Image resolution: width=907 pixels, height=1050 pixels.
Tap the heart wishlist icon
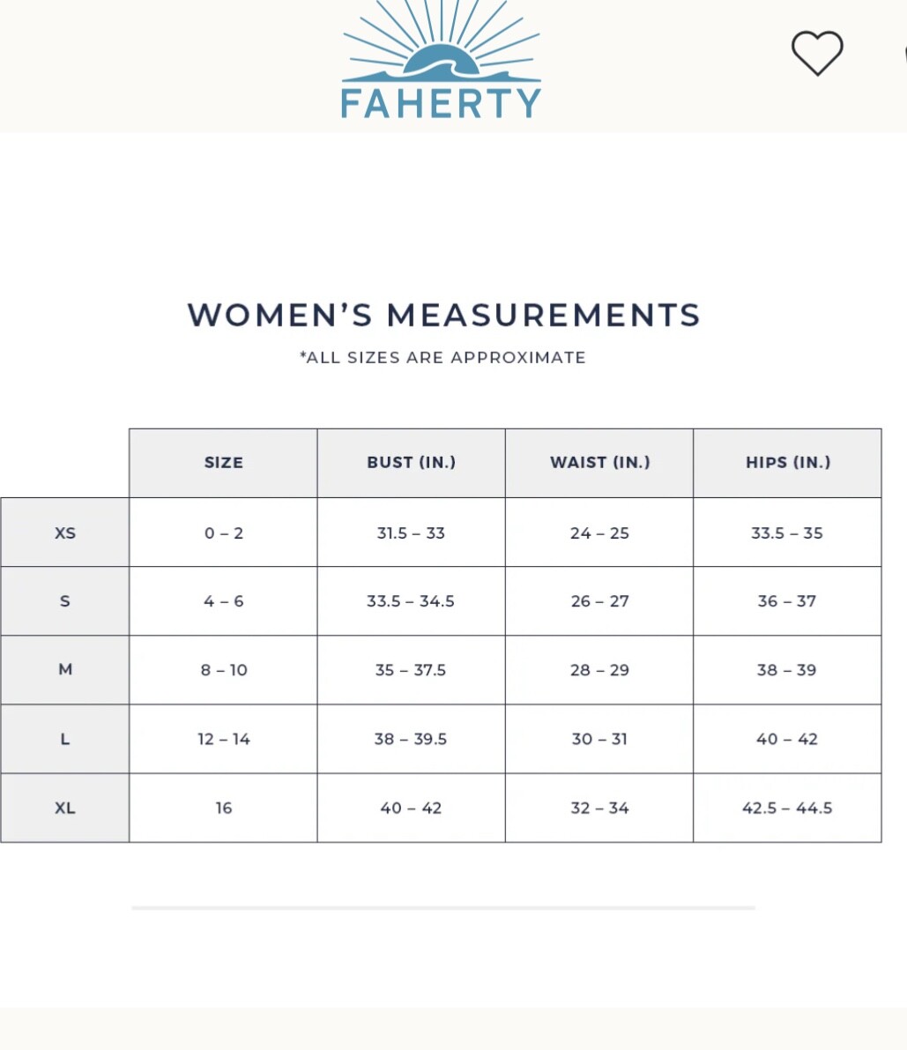point(817,53)
